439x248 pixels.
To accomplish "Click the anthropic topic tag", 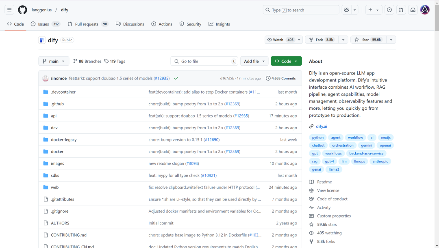I will pyautogui.click(x=380, y=162).
